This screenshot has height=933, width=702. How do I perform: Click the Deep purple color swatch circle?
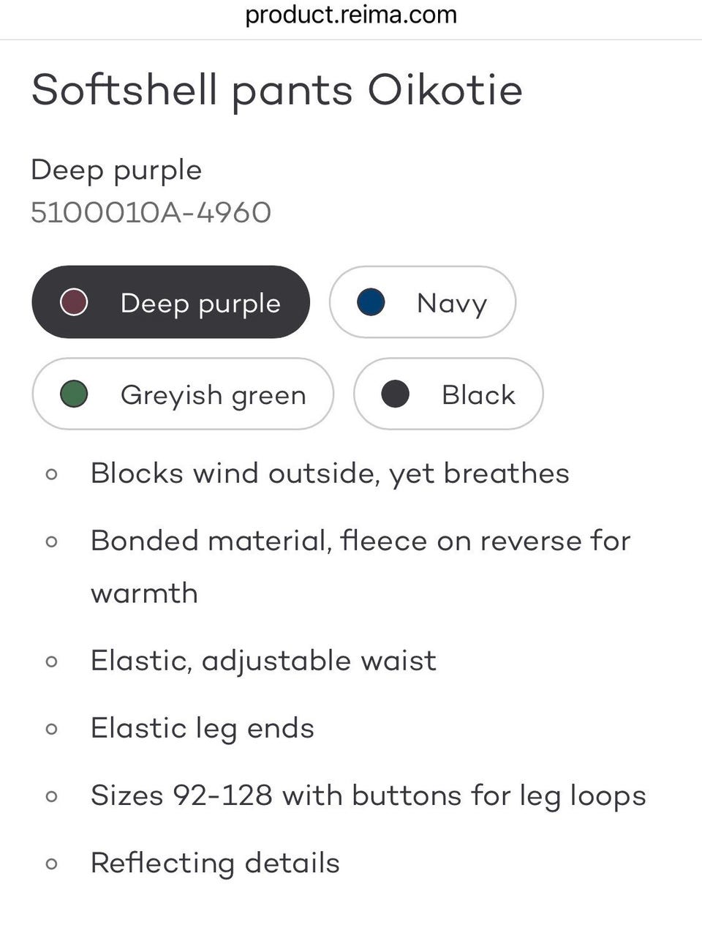[x=74, y=302]
